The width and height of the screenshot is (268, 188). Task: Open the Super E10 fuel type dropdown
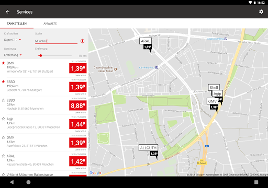coord(13,40)
